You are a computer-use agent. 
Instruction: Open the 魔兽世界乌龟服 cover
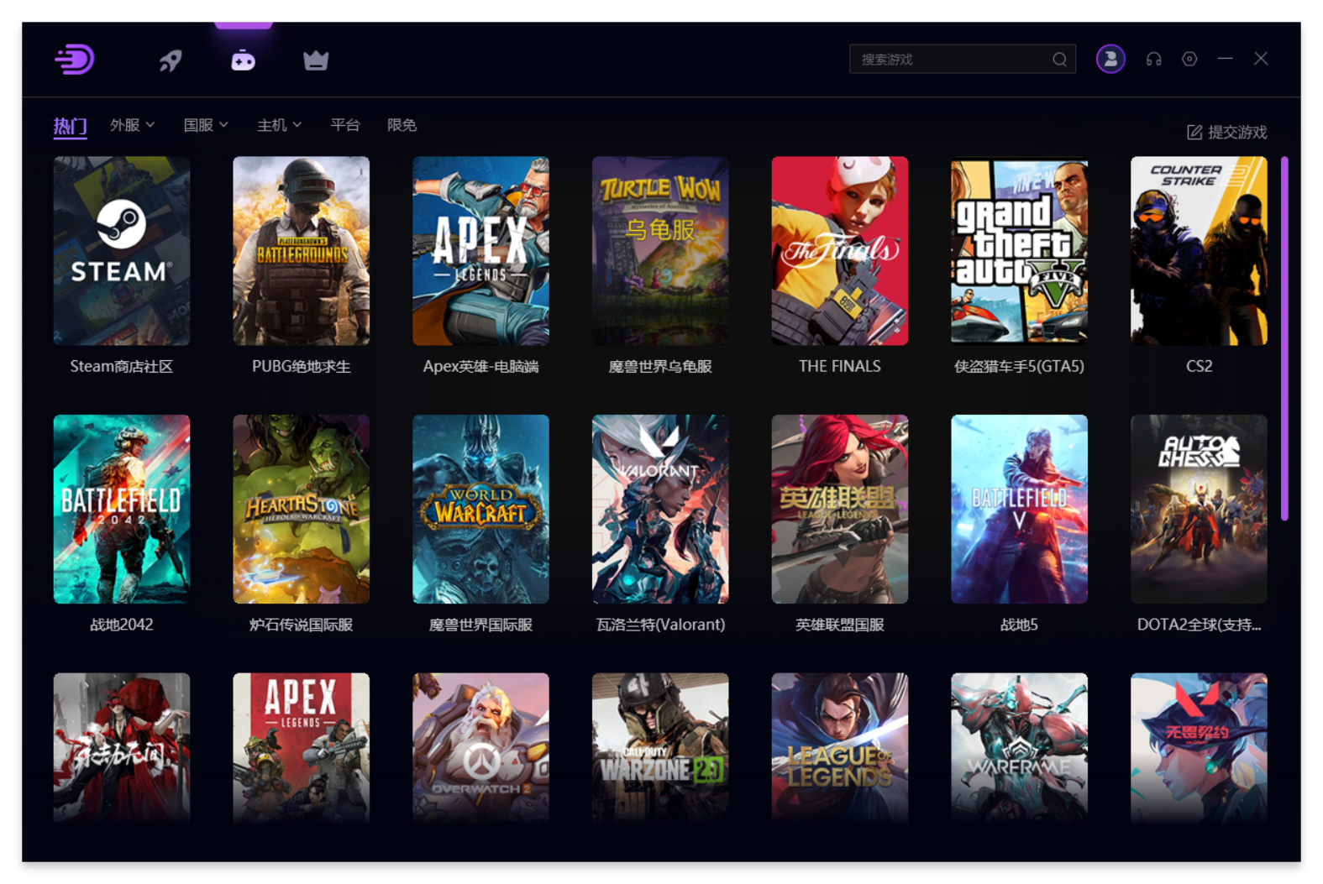(x=660, y=251)
